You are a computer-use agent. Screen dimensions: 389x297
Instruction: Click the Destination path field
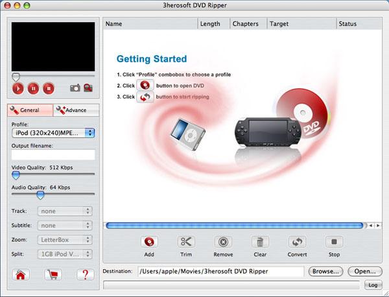(x=221, y=272)
